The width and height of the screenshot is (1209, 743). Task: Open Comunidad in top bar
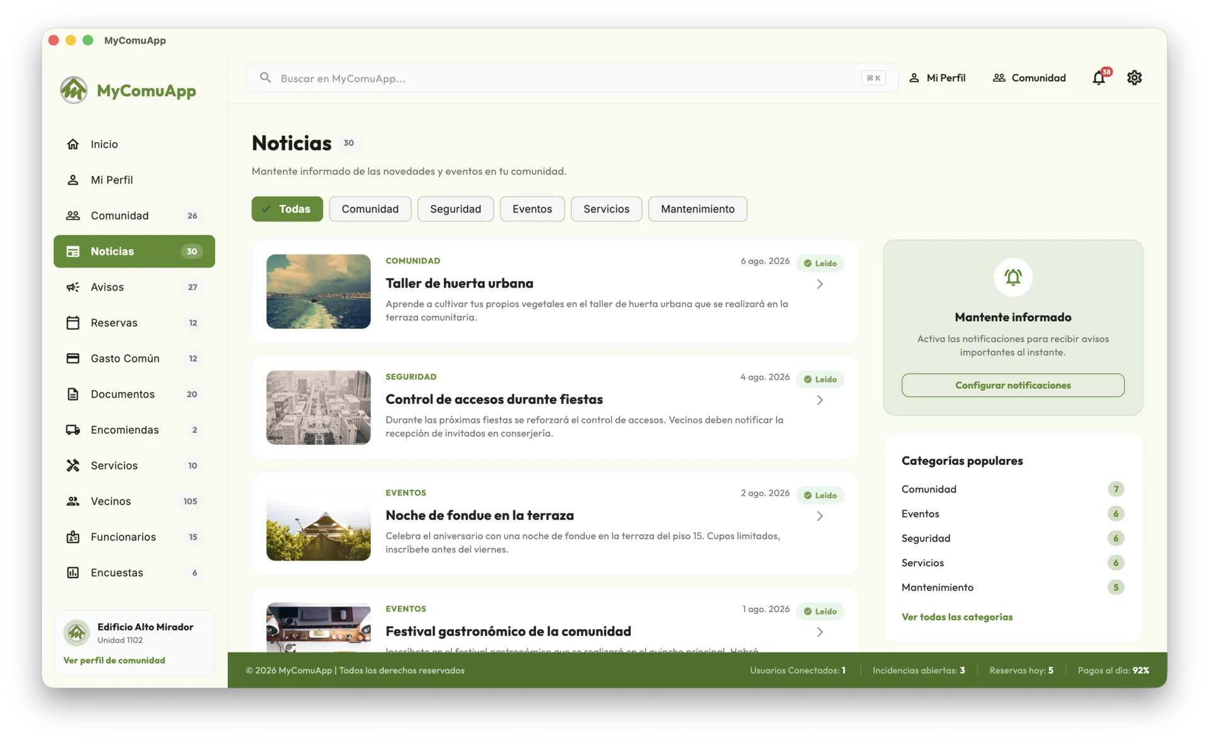(x=1030, y=78)
